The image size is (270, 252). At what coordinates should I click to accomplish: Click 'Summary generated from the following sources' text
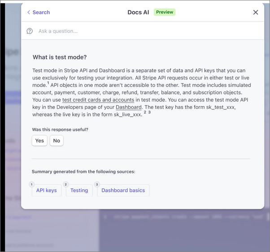(83, 172)
